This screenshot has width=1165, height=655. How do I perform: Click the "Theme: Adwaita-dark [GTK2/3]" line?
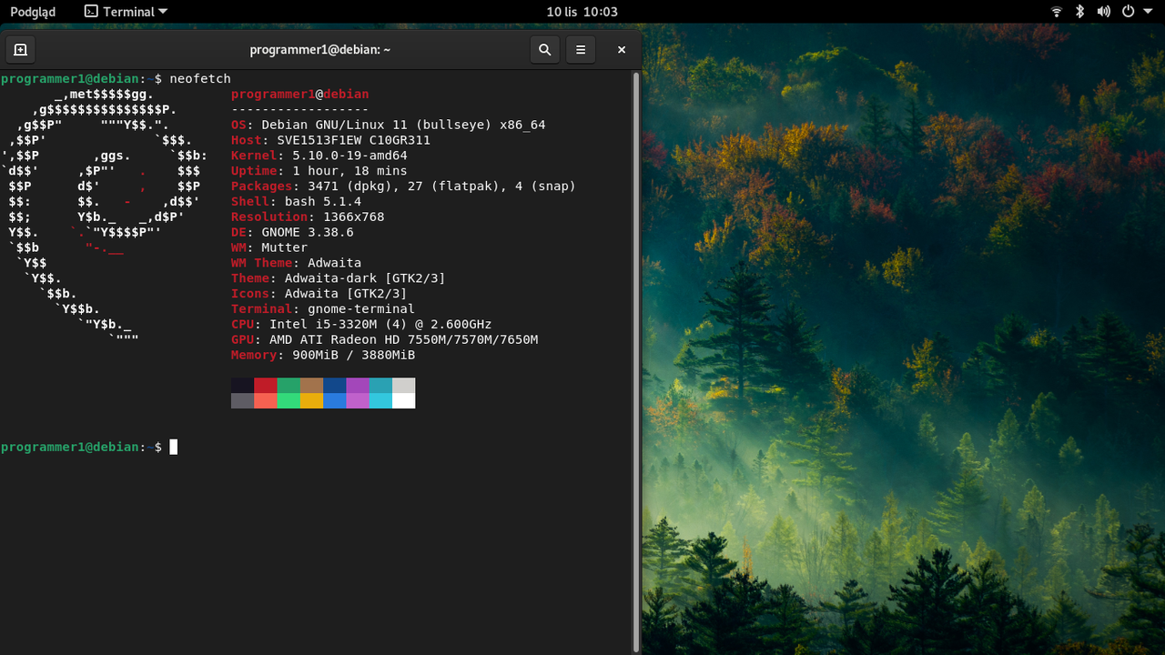click(339, 278)
